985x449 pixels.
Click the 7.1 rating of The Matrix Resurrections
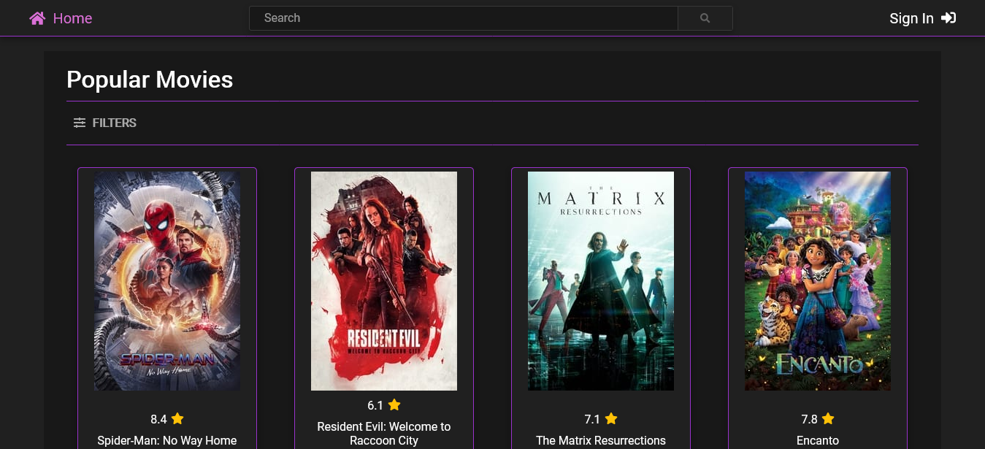point(591,418)
